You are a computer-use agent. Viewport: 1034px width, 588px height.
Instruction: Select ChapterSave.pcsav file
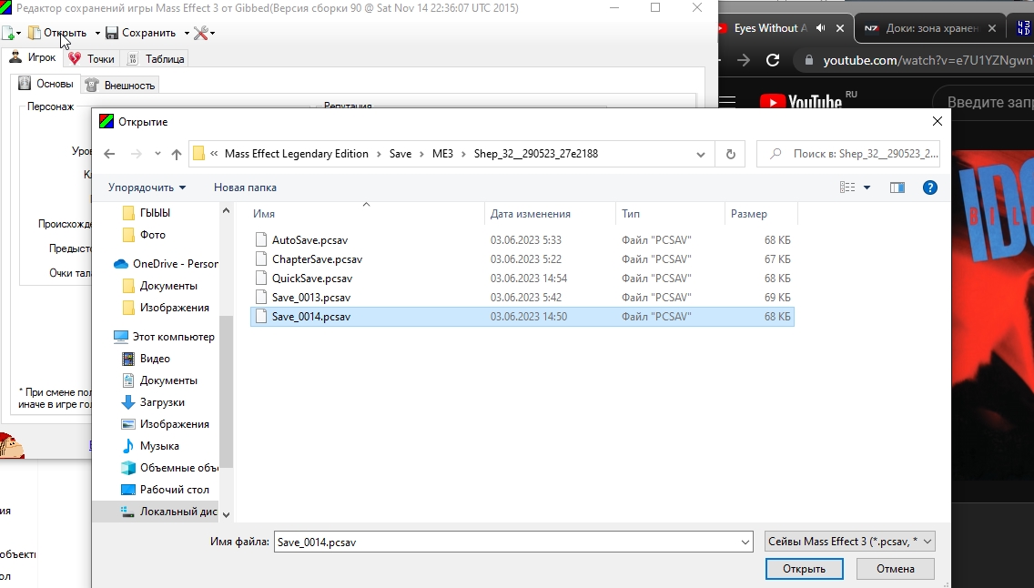click(522, 259)
